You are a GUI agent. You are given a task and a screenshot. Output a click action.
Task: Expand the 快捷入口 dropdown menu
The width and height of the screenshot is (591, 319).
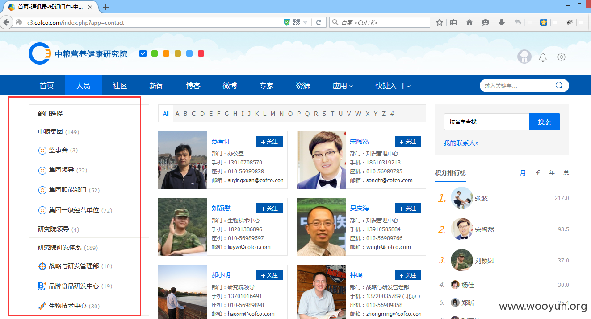393,86
